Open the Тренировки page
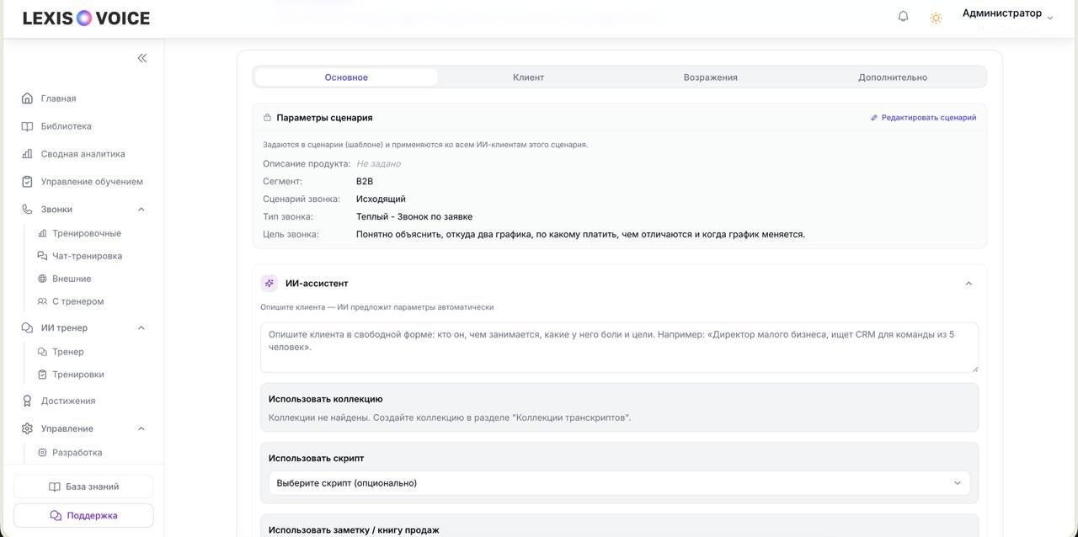This screenshot has width=1078, height=537. click(x=78, y=375)
